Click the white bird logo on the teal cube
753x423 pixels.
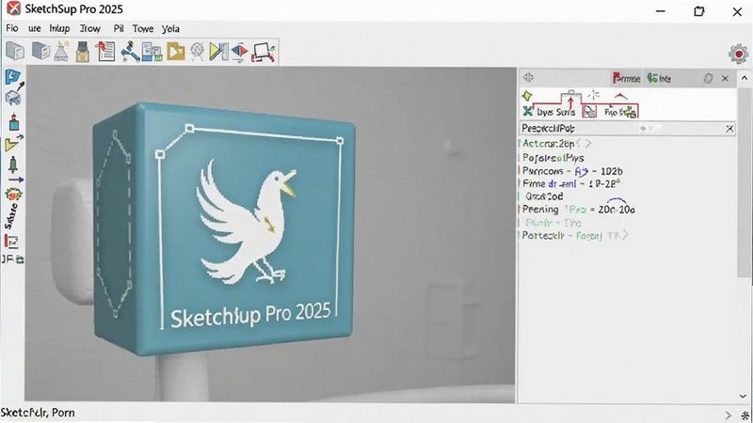(x=246, y=222)
